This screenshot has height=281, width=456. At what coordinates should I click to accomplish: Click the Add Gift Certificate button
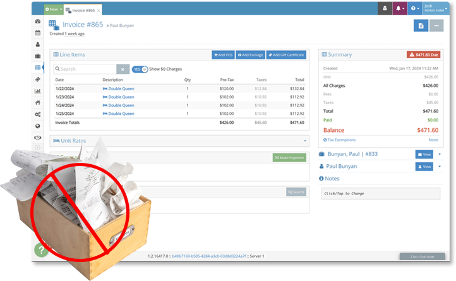[x=286, y=55]
